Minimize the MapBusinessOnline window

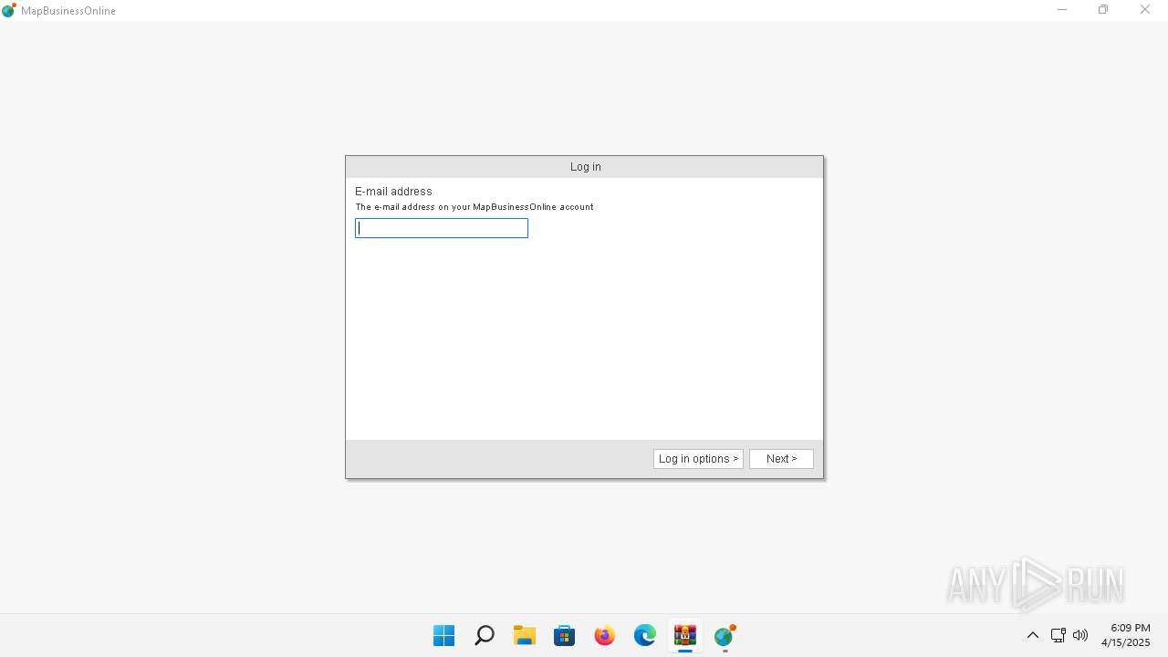click(1062, 10)
